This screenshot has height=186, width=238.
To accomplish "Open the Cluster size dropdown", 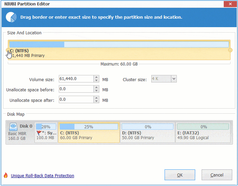I will pyautogui.click(x=173, y=79).
